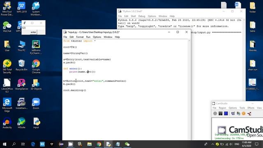Select the 360 Total Security desktop icon

click(7, 67)
